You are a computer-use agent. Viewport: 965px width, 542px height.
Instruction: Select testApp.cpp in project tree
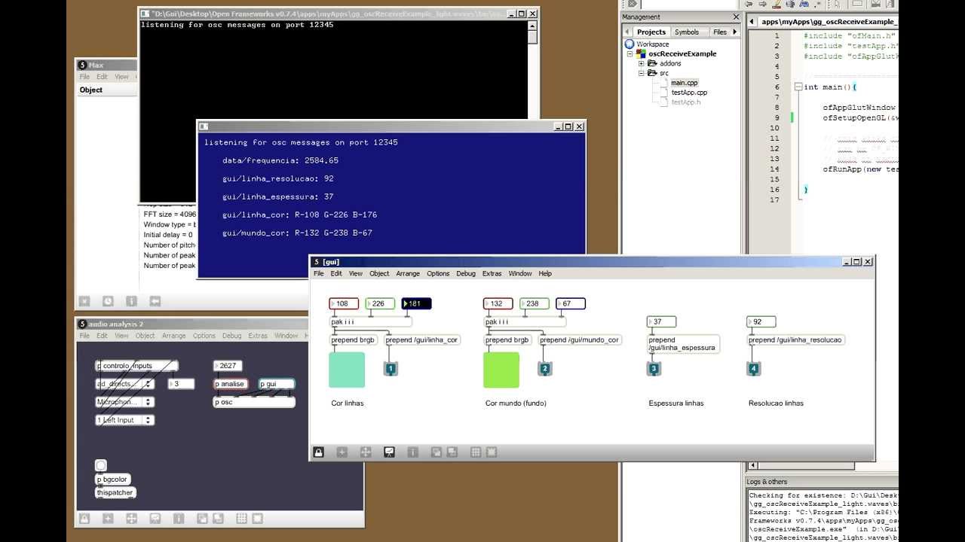coord(689,93)
